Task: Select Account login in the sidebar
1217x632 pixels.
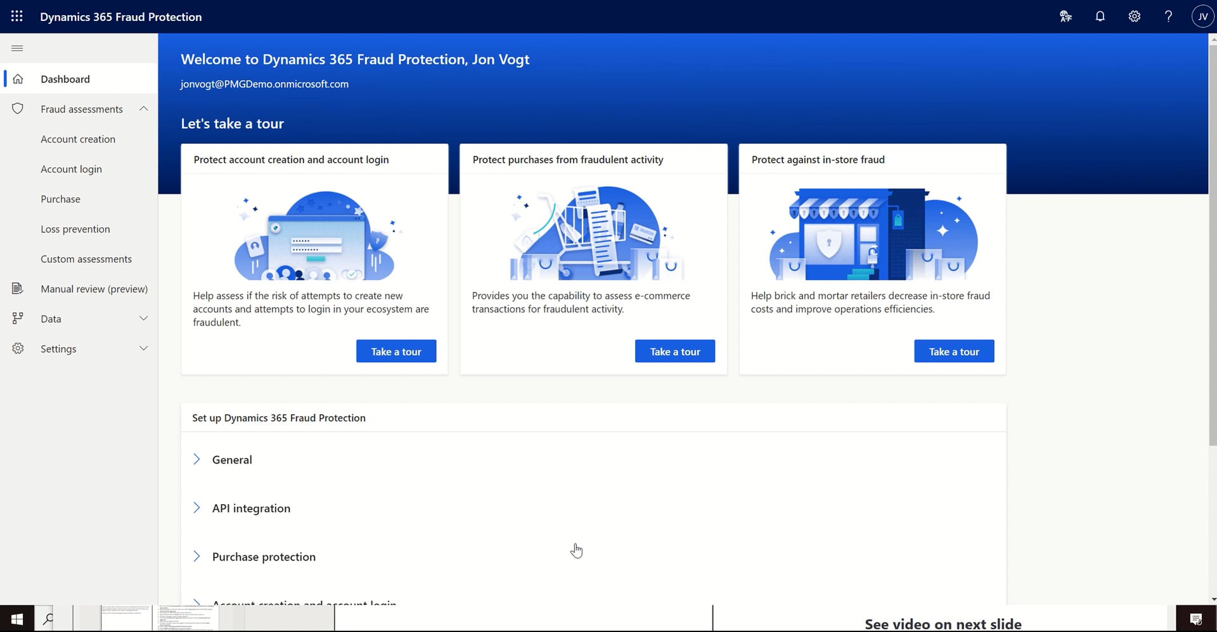Action: tap(71, 168)
